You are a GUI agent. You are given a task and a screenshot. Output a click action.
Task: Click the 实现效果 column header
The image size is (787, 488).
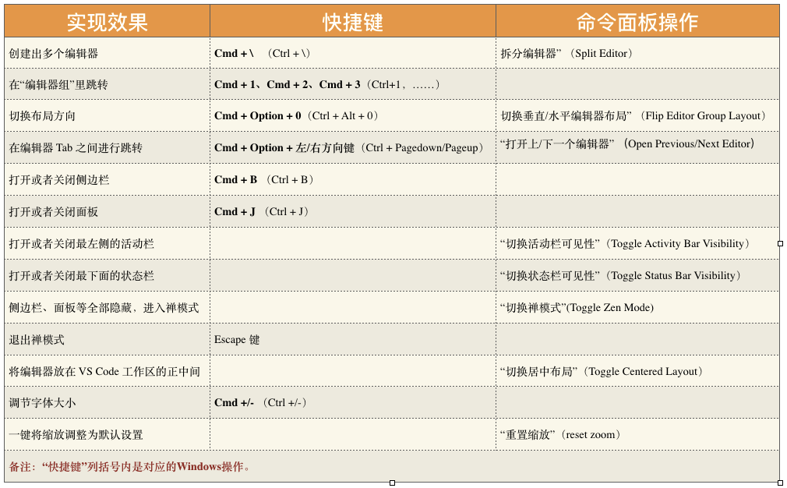107,22
